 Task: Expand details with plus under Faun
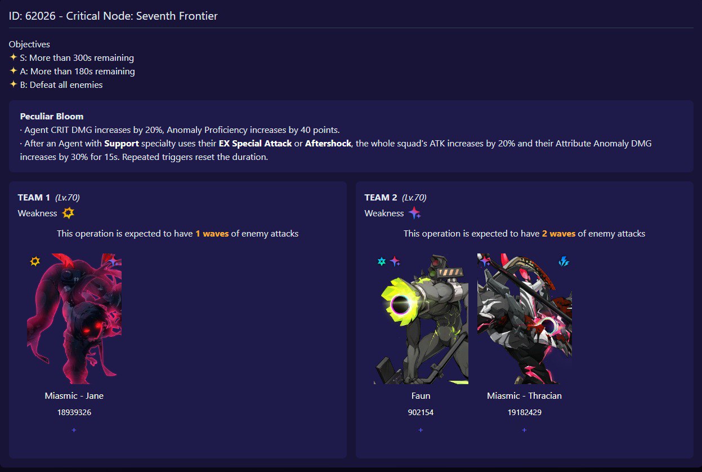pyautogui.click(x=421, y=430)
